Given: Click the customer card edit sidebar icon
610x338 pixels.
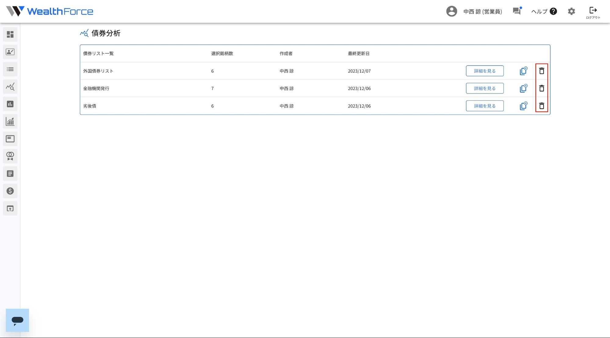Looking at the screenshot, I should [10, 52].
